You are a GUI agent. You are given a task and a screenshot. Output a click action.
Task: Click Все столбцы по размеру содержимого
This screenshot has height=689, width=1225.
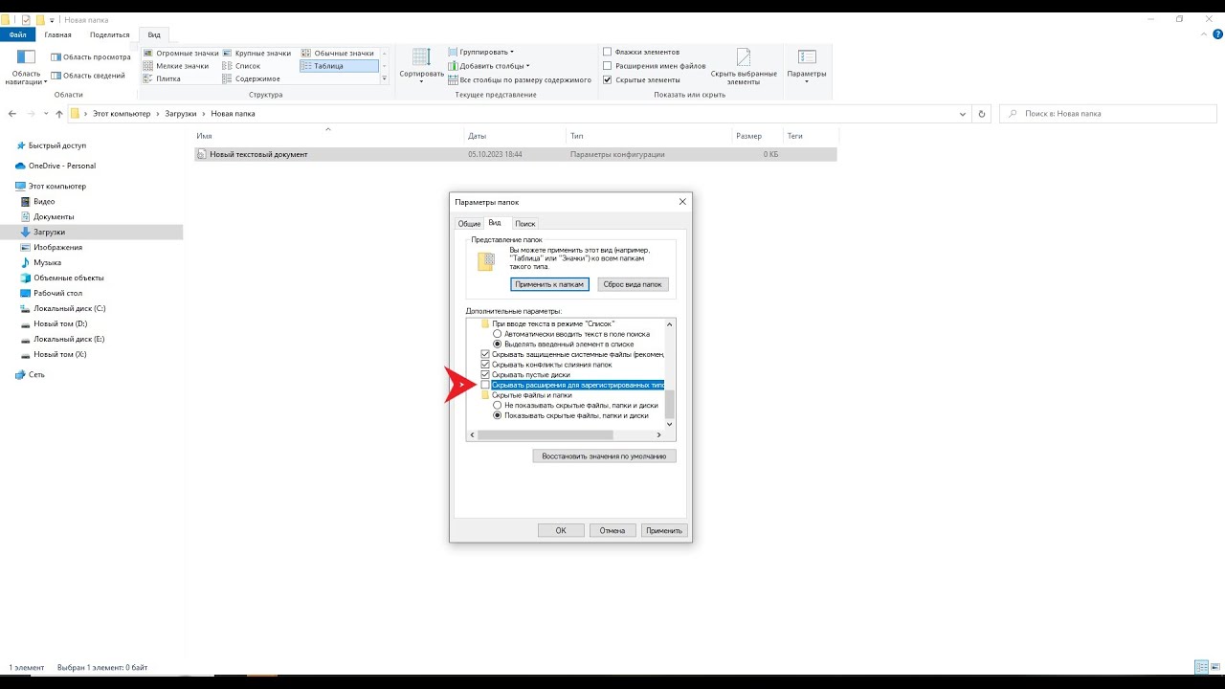520,80
